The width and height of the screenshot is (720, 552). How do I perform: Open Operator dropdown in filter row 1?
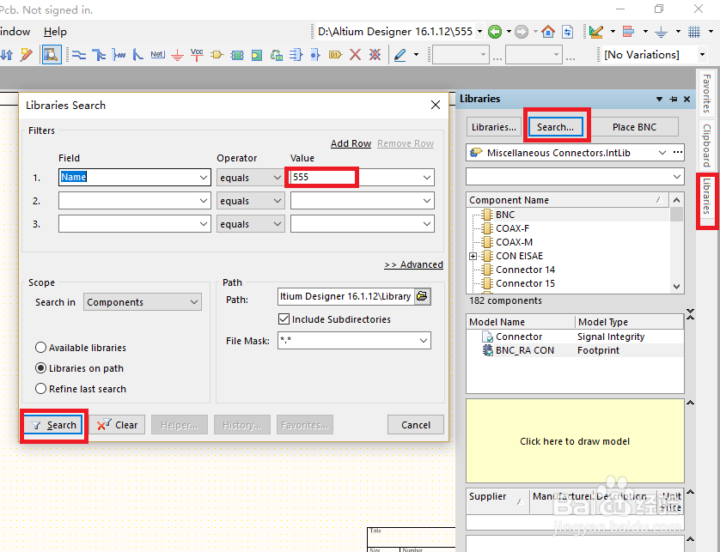pyautogui.click(x=278, y=178)
